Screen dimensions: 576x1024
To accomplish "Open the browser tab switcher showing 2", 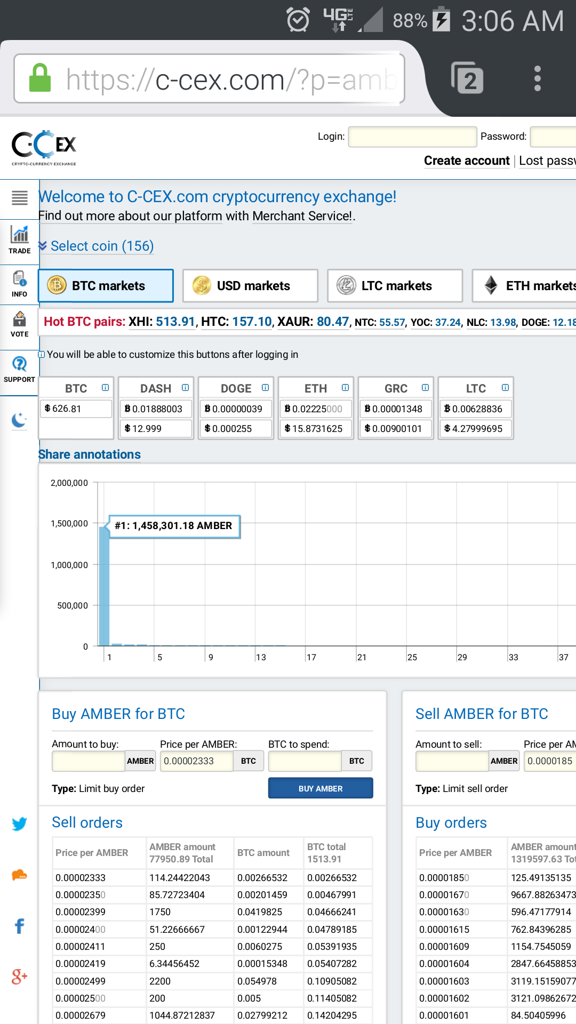I will pos(467,78).
